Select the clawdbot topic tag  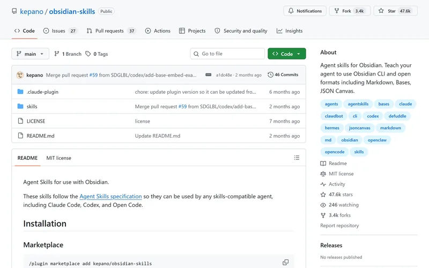[334, 116]
